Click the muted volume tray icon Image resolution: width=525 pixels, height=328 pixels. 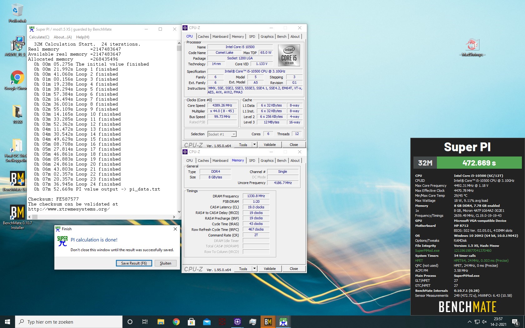pyautogui.click(x=485, y=322)
